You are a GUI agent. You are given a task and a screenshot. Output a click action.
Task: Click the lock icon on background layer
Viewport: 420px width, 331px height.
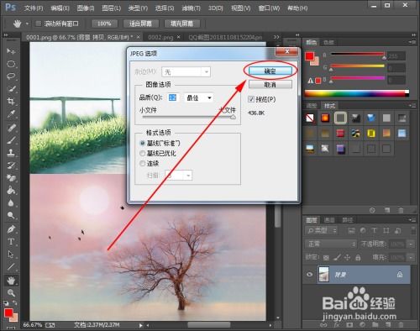(x=400, y=275)
